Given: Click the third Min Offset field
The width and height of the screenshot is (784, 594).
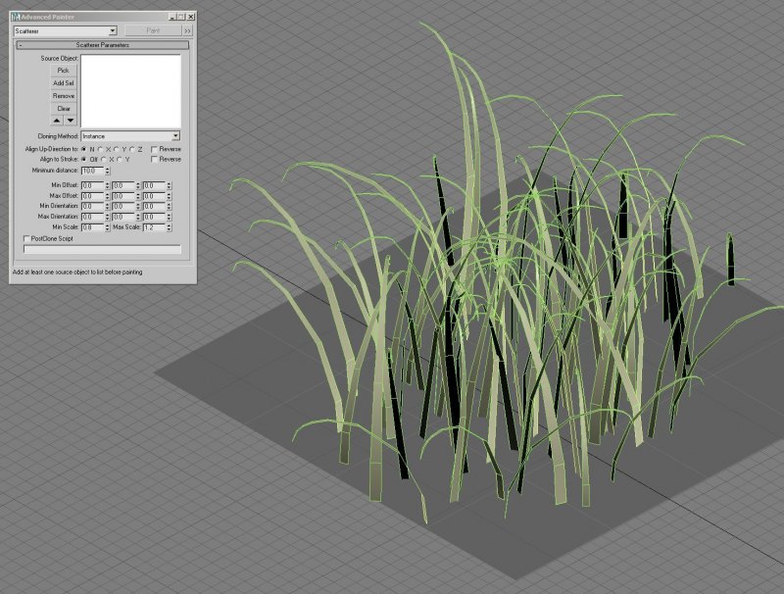Looking at the screenshot, I should 154,185.
